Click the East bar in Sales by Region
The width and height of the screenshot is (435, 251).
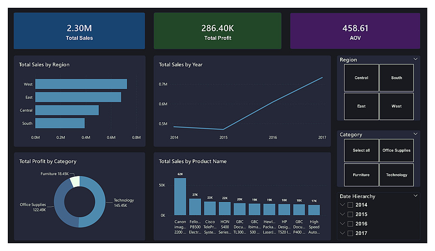coord(78,97)
